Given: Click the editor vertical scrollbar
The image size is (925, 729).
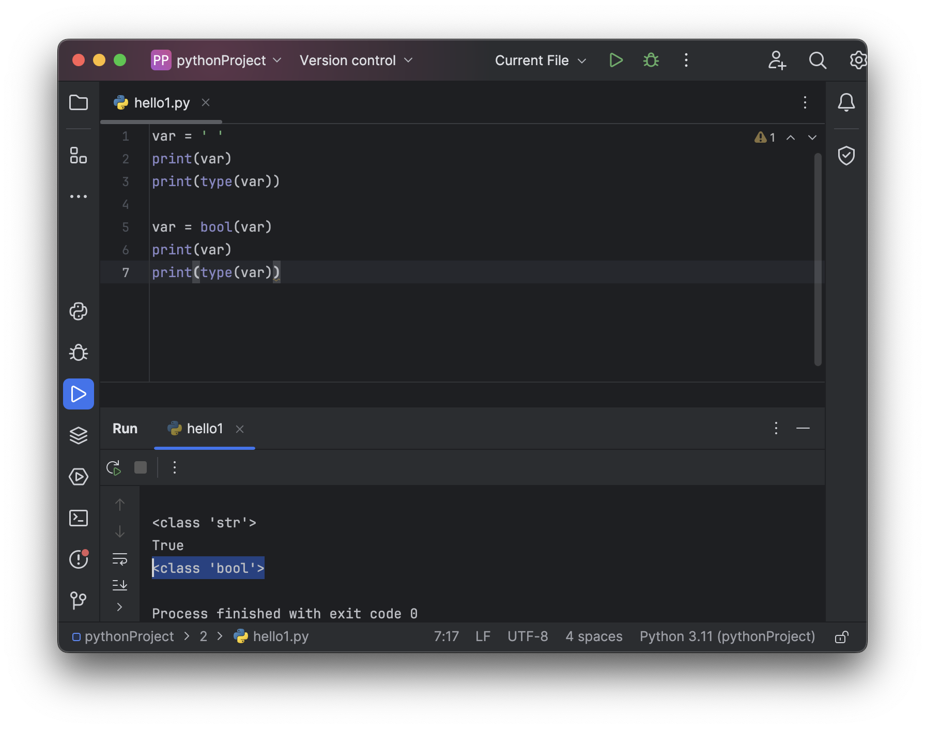Looking at the screenshot, I should pyautogui.click(x=818, y=260).
